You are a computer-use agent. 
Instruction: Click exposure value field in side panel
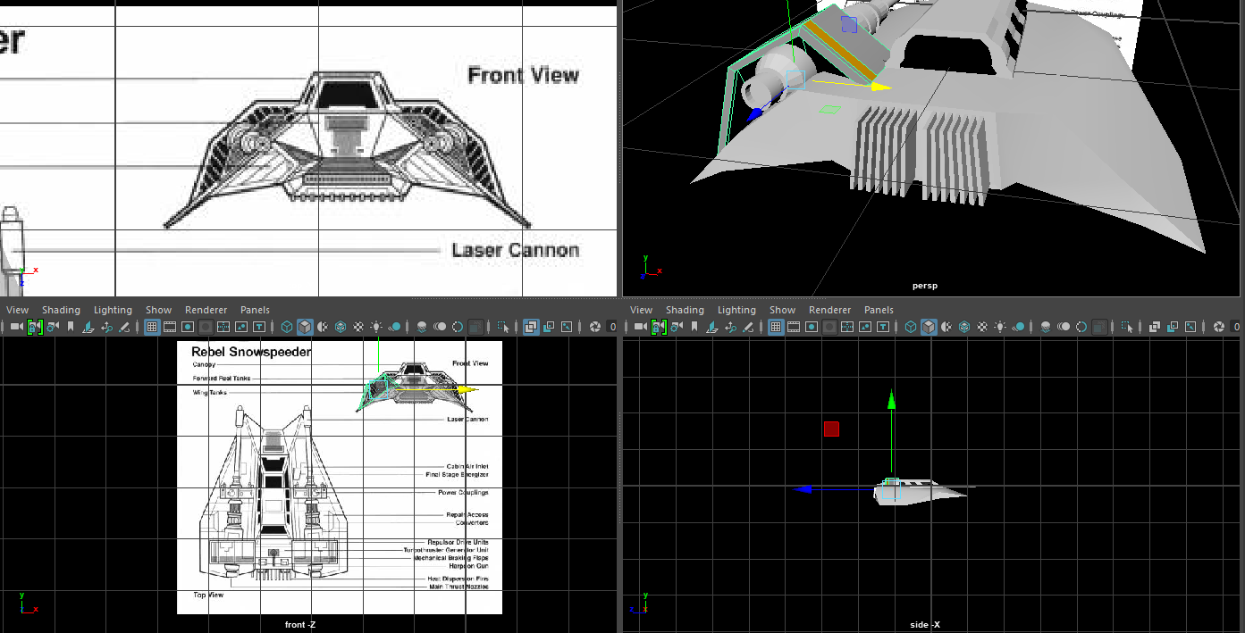point(1236,327)
